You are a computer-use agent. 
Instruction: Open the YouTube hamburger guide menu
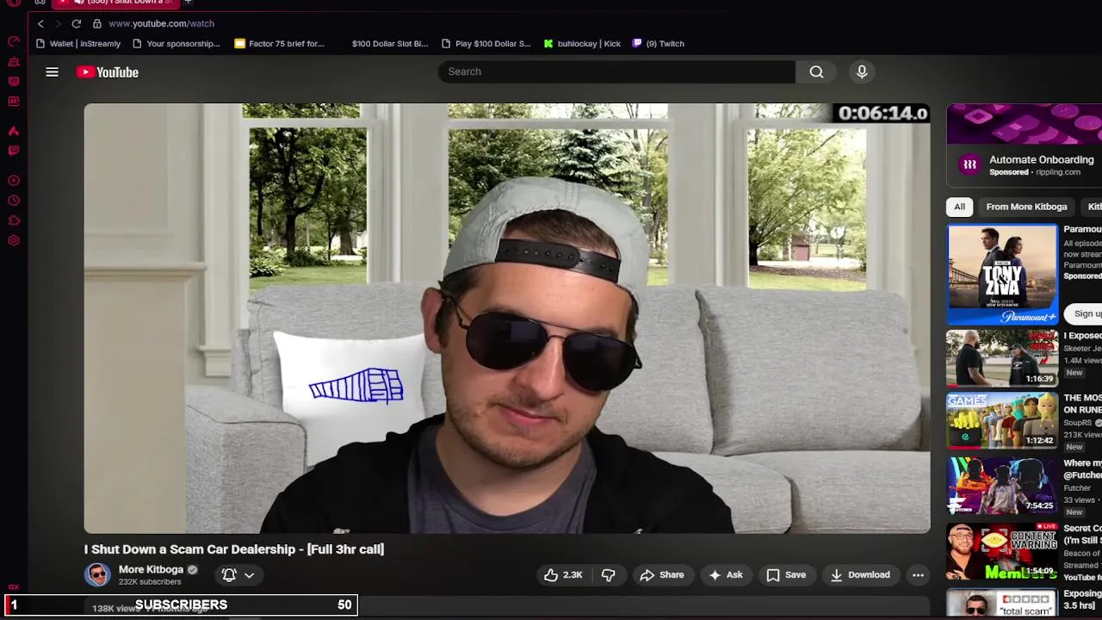[x=53, y=72]
